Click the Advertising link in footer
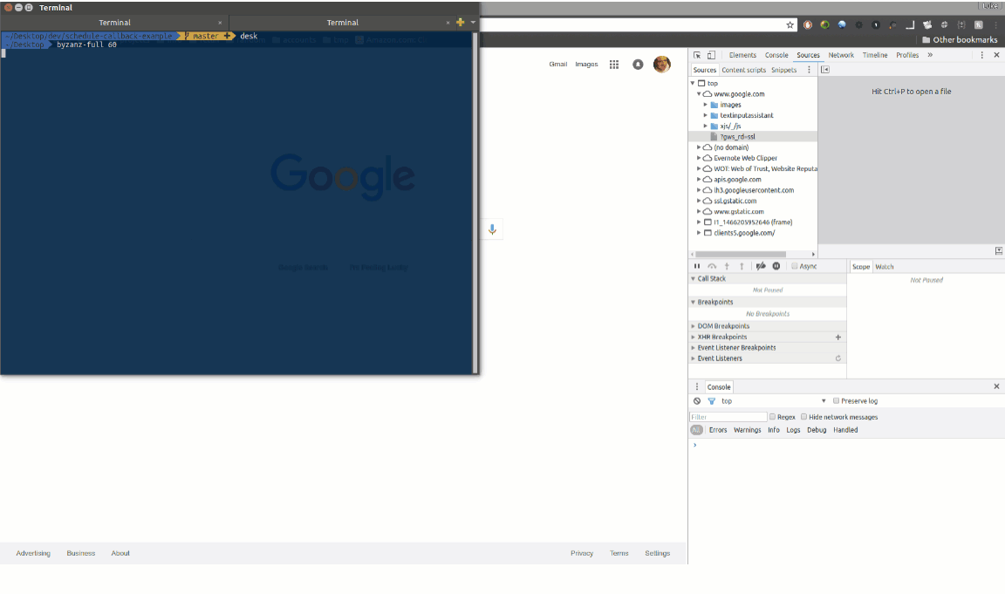Screen dimensions: 1005x594 (33, 552)
